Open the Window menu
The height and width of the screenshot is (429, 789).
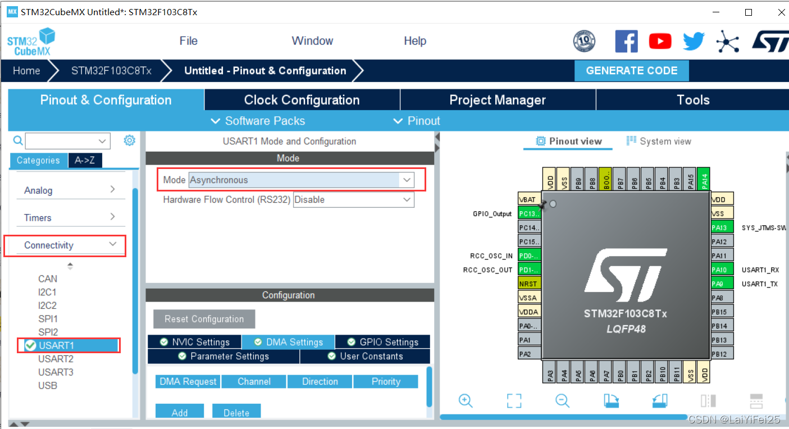click(312, 41)
